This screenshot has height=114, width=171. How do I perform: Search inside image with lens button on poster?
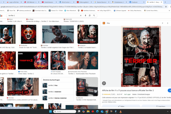[104, 83]
